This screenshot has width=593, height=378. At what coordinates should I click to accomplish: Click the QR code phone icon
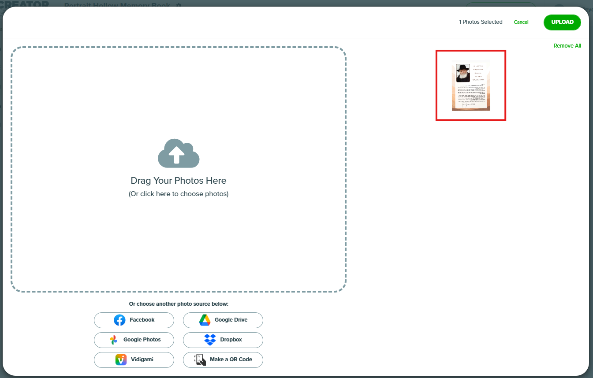pyautogui.click(x=200, y=359)
